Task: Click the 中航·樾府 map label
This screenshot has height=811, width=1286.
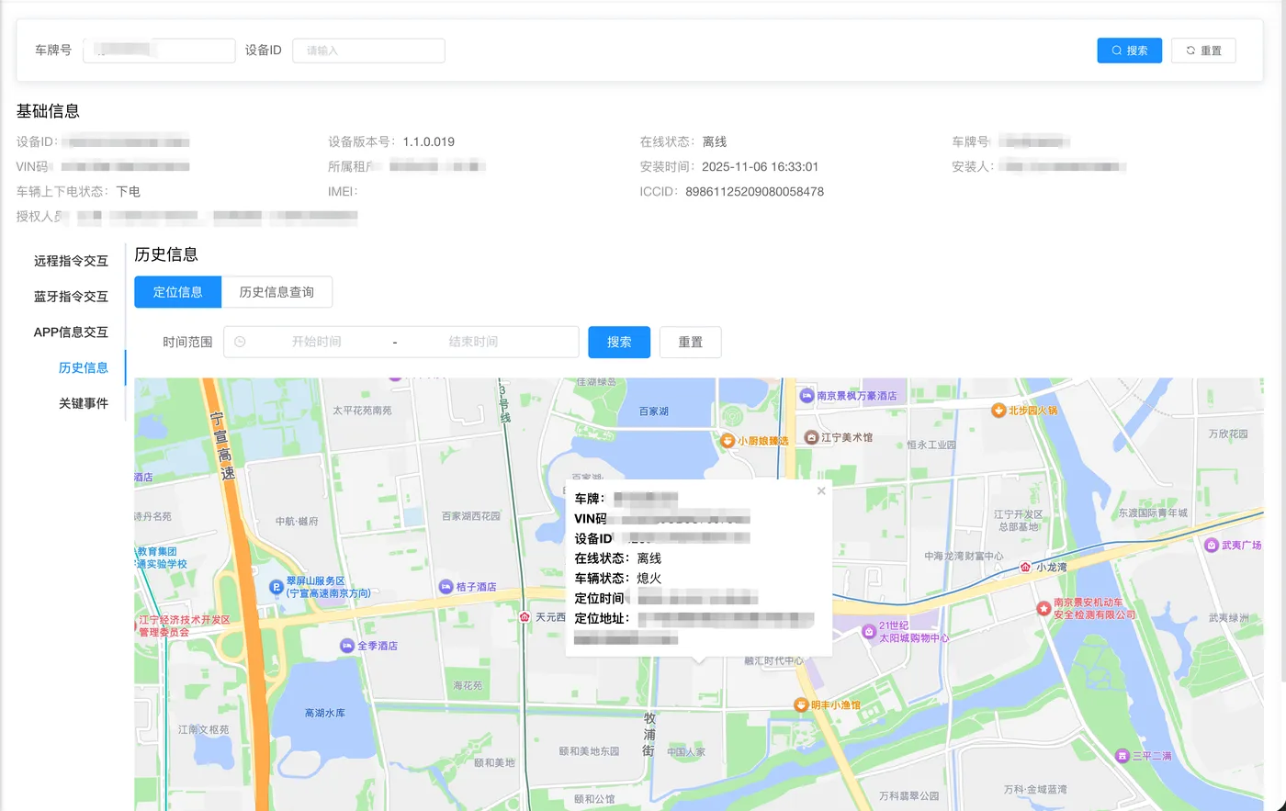Action: [x=297, y=521]
